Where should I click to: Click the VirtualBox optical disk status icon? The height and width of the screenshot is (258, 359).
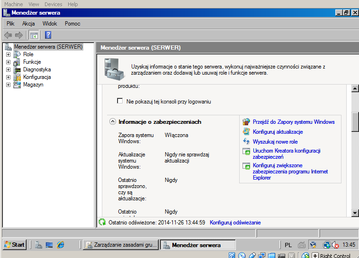242,255
